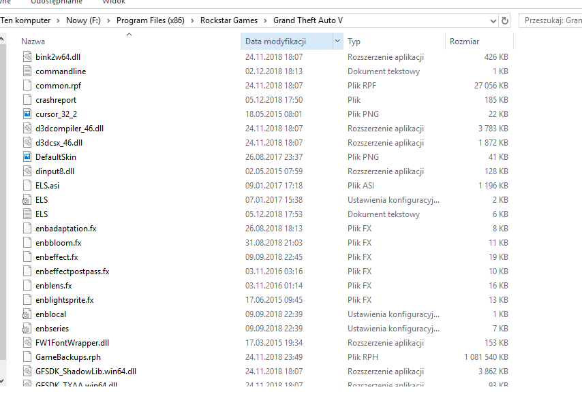The image size is (582, 396).
Task: Click the common.rpf file icon
Action: pyautogui.click(x=27, y=86)
